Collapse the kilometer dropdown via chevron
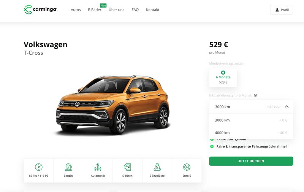 (x=287, y=106)
